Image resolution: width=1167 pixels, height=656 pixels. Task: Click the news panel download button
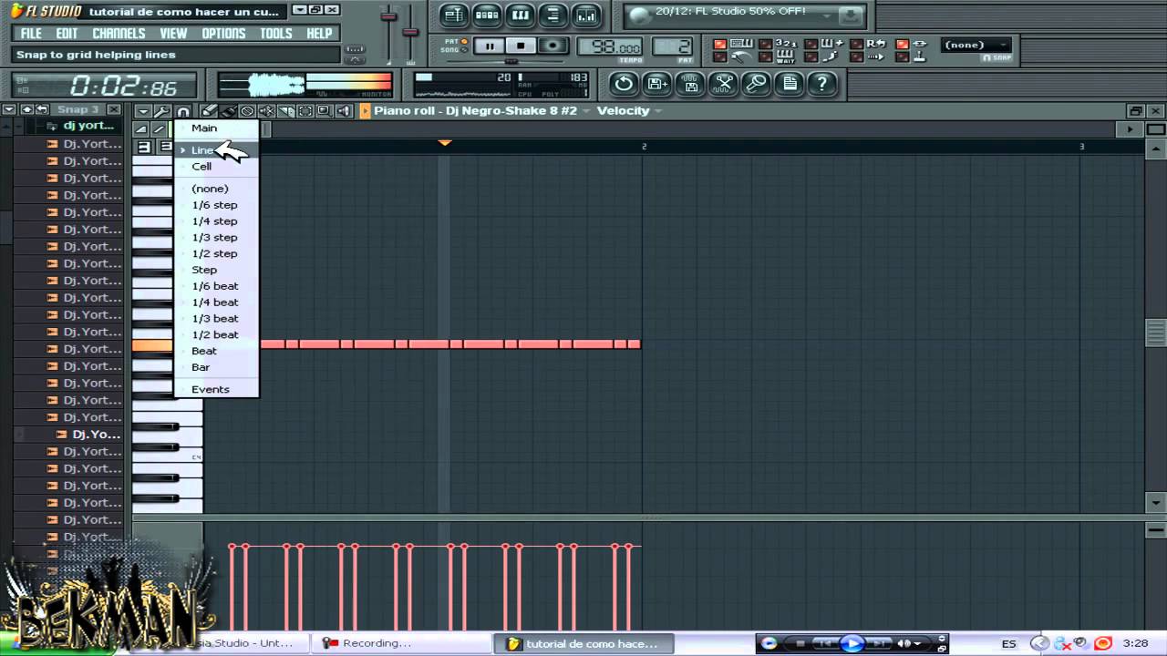click(851, 15)
